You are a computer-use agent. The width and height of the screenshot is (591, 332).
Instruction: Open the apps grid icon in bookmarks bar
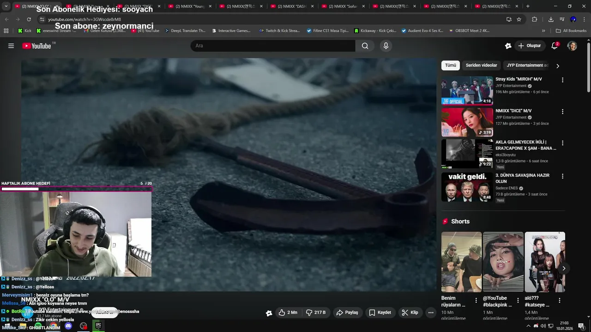(x=6, y=31)
